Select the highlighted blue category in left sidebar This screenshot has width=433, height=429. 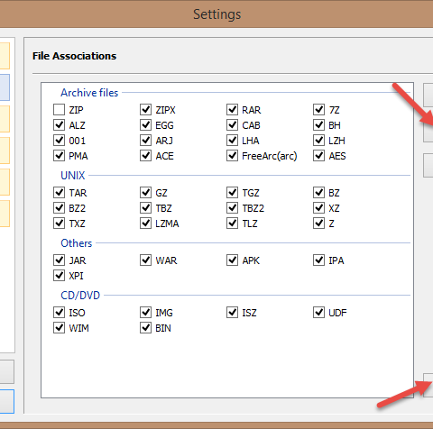[x=5, y=87]
